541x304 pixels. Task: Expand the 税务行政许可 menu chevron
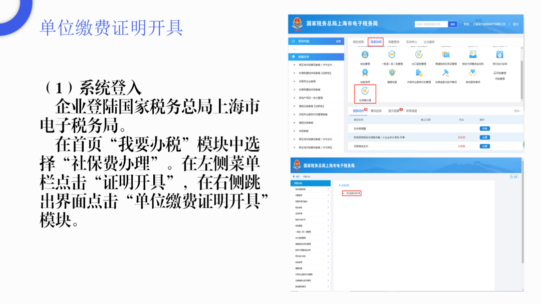coord(328,219)
